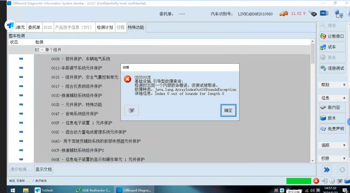The image size is (350, 193).
Task: Switch to the 特殊功能 tab
Action: coord(136,27)
